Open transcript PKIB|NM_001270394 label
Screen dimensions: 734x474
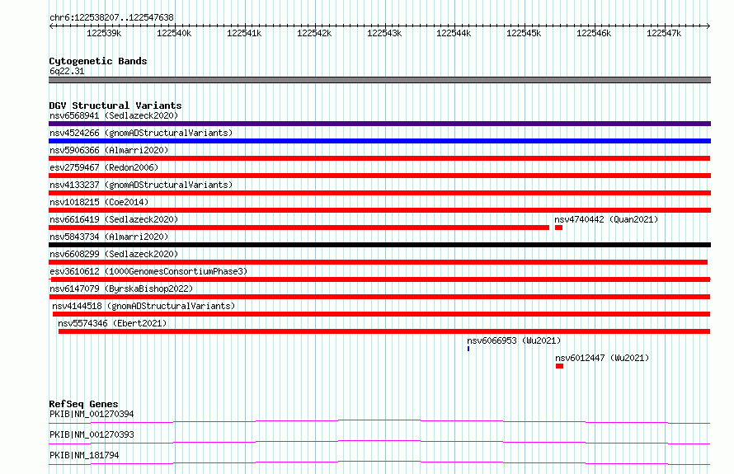click(x=92, y=414)
